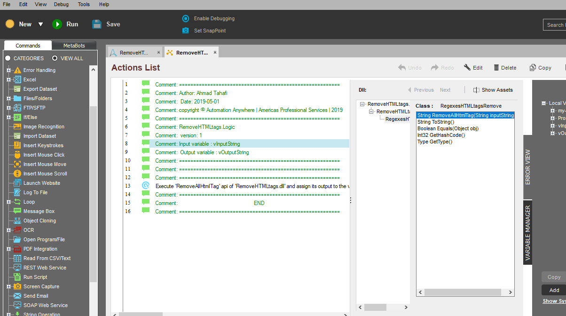Switch to the MetaBots tab
Screen dimensions: 566x316
pos(74,46)
